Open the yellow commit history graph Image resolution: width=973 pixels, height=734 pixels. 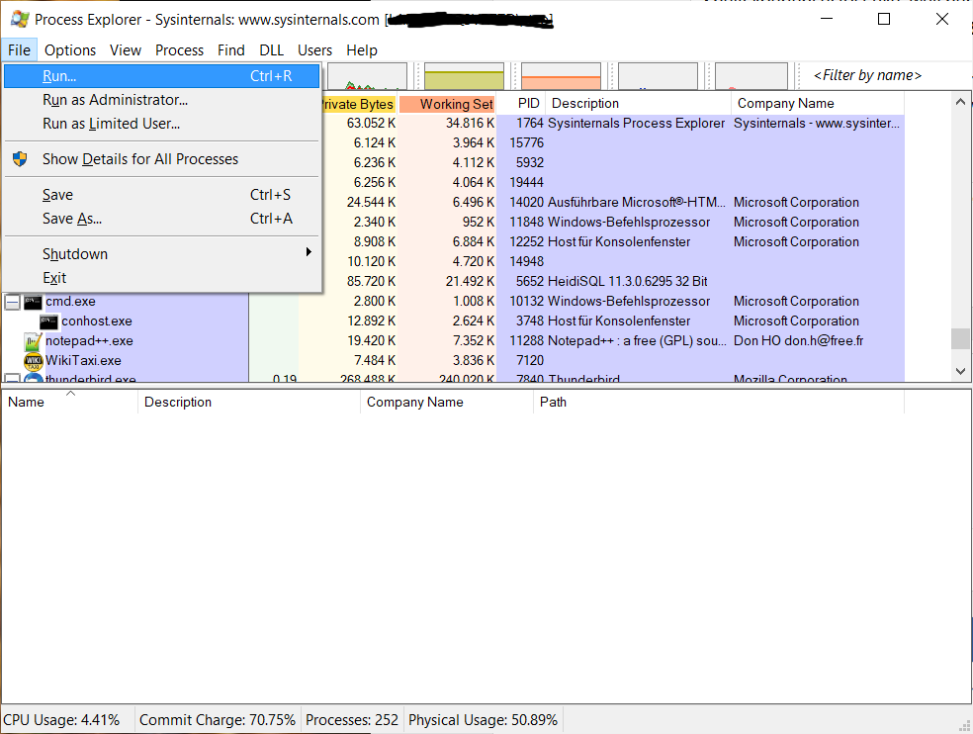point(464,76)
